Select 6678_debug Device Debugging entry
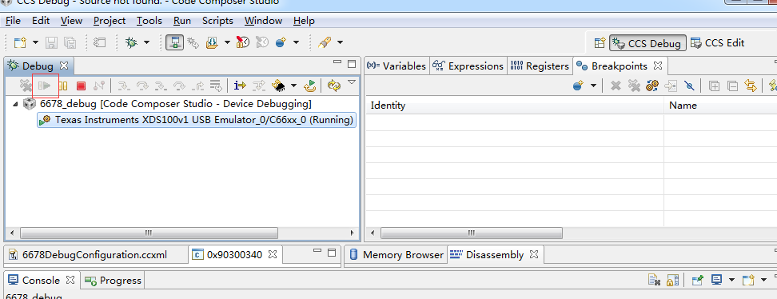 (175, 104)
